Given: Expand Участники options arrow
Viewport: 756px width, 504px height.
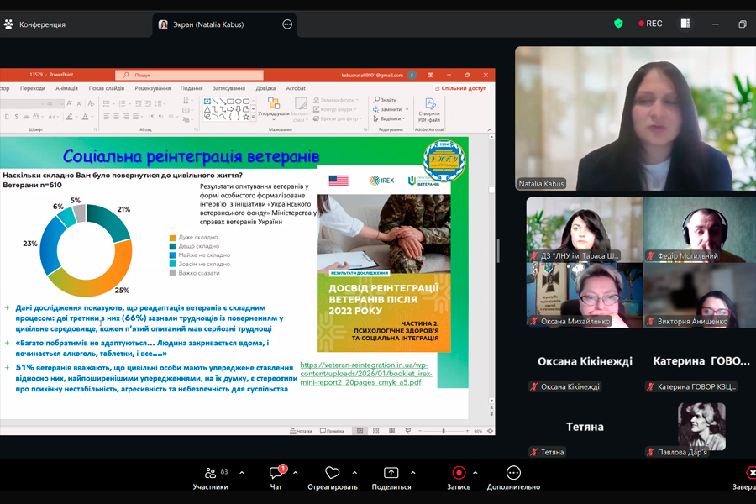Looking at the screenshot, I should click(242, 473).
